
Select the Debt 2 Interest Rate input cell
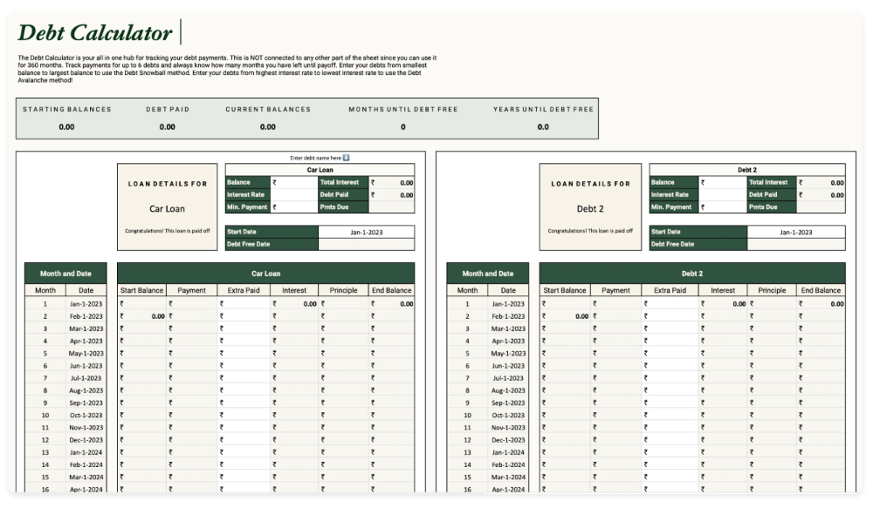coord(723,195)
